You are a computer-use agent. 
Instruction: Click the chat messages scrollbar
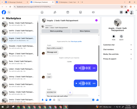(x=99, y=66)
